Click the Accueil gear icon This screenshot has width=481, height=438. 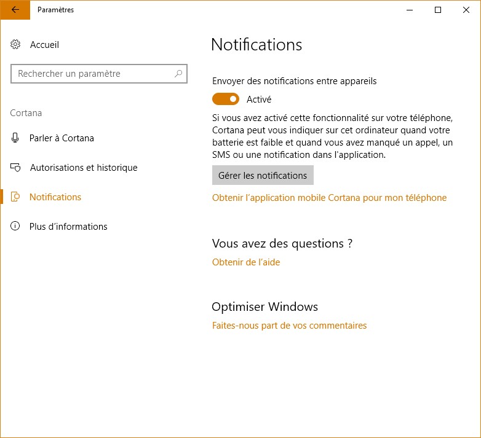(x=16, y=45)
